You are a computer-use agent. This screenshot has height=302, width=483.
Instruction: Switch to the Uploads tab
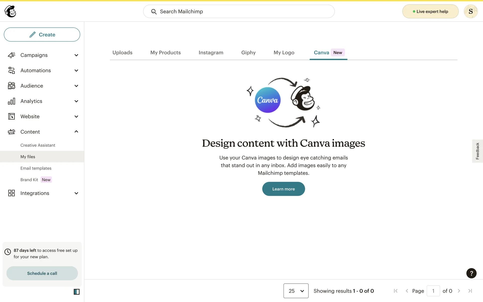(122, 53)
